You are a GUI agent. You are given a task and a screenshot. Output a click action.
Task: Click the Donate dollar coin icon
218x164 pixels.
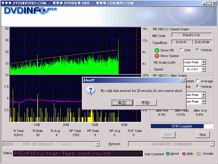point(198,154)
